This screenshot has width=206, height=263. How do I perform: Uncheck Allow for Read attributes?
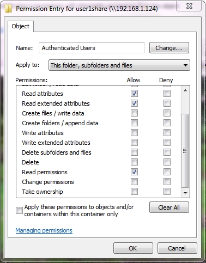pos(134,94)
